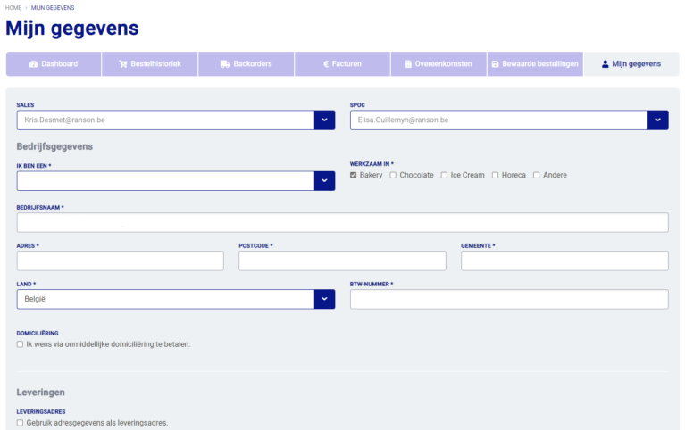This screenshot has height=430, width=685.
Task: Click the Bestelhistoriek shopping cart icon
Action: pos(122,64)
